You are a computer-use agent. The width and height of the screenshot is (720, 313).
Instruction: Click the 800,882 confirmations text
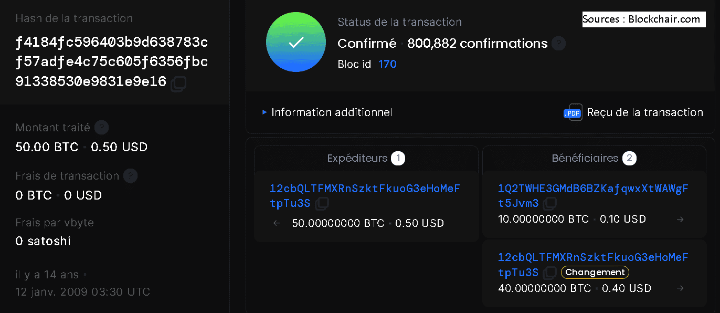click(477, 44)
